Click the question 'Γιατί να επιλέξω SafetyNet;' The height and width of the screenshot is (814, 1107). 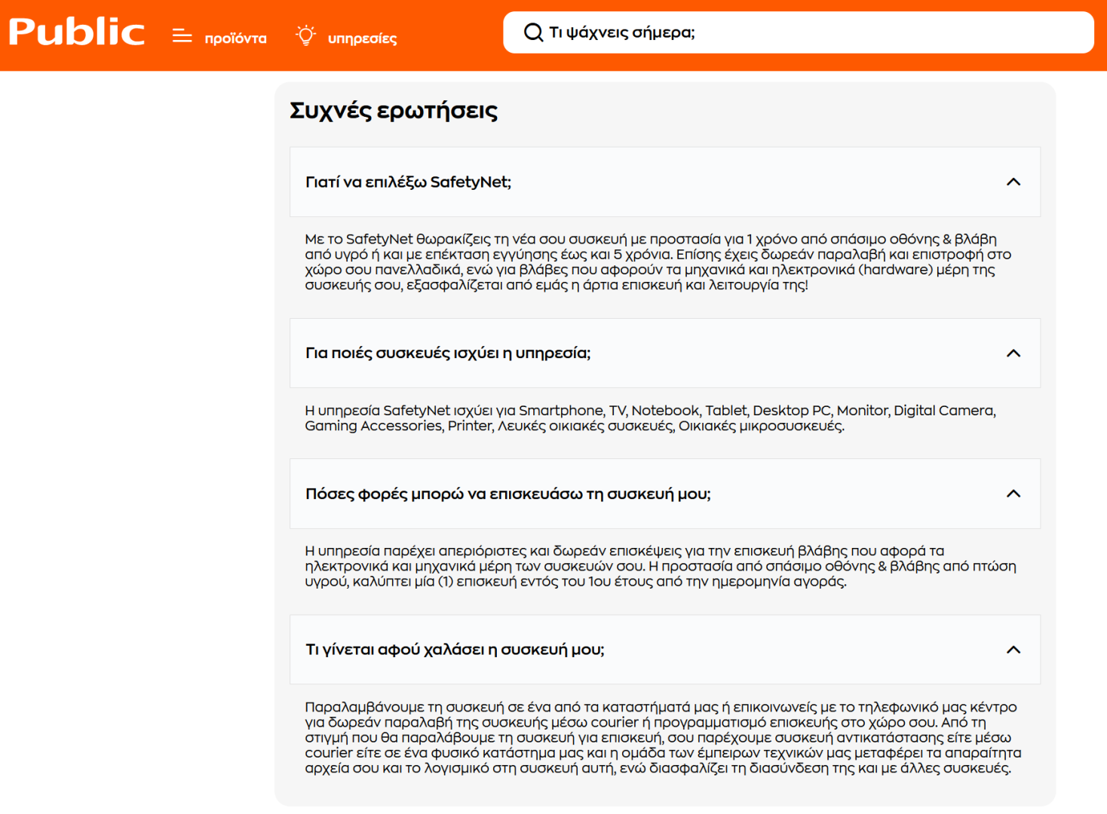408,182
